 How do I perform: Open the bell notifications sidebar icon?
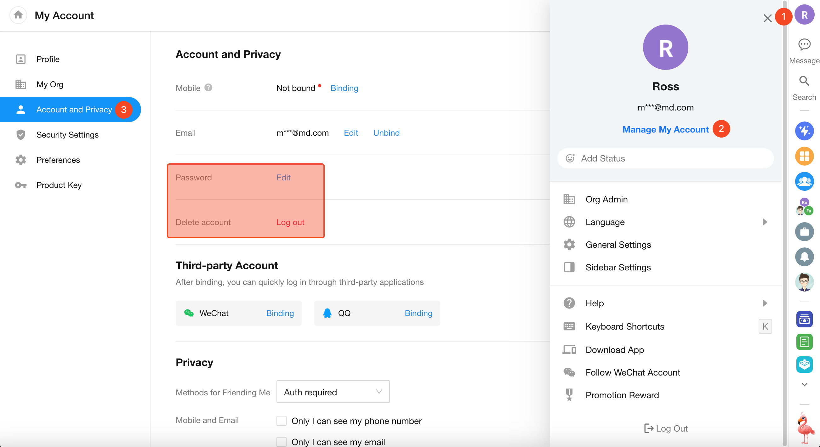coord(804,257)
